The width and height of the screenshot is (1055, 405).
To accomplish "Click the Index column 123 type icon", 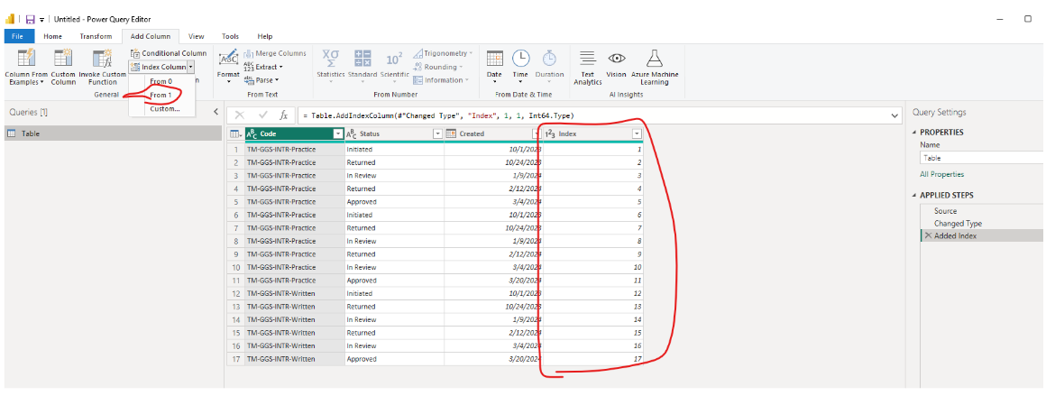I will 549,133.
